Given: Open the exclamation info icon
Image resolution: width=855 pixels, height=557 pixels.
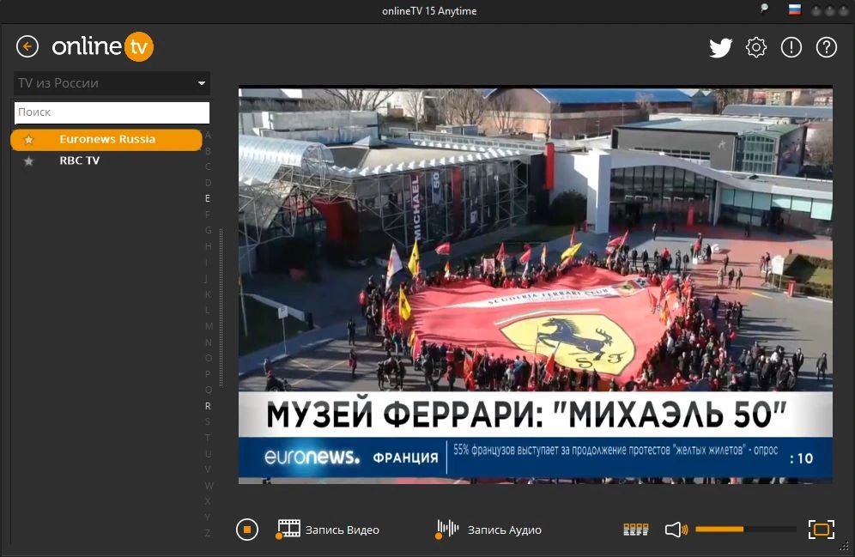Looking at the screenshot, I should pyautogui.click(x=791, y=47).
